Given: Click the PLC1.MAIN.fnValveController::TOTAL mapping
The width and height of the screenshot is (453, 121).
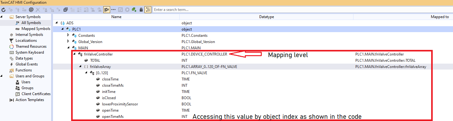Looking at the screenshot, I should [x=385, y=60].
